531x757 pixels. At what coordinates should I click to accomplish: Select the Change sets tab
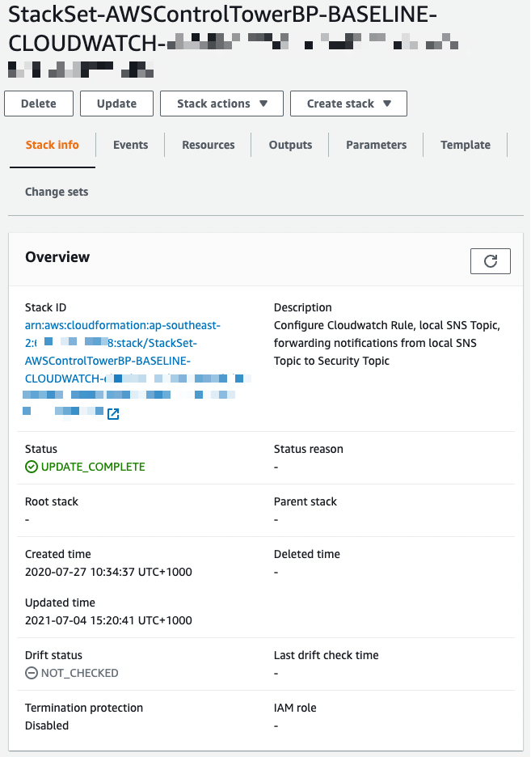click(x=57, y=192)
